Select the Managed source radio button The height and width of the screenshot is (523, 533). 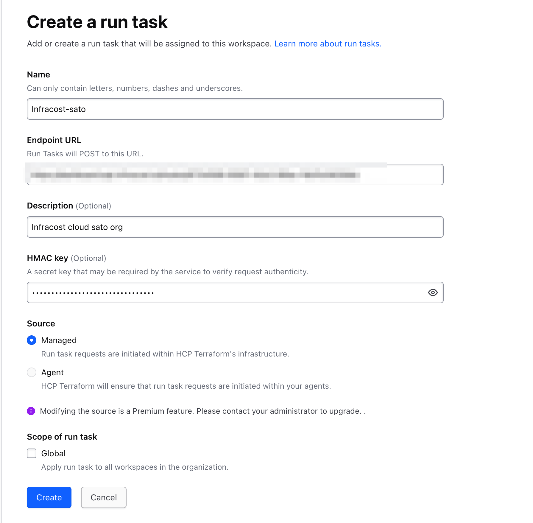click(x=32, y=340)
